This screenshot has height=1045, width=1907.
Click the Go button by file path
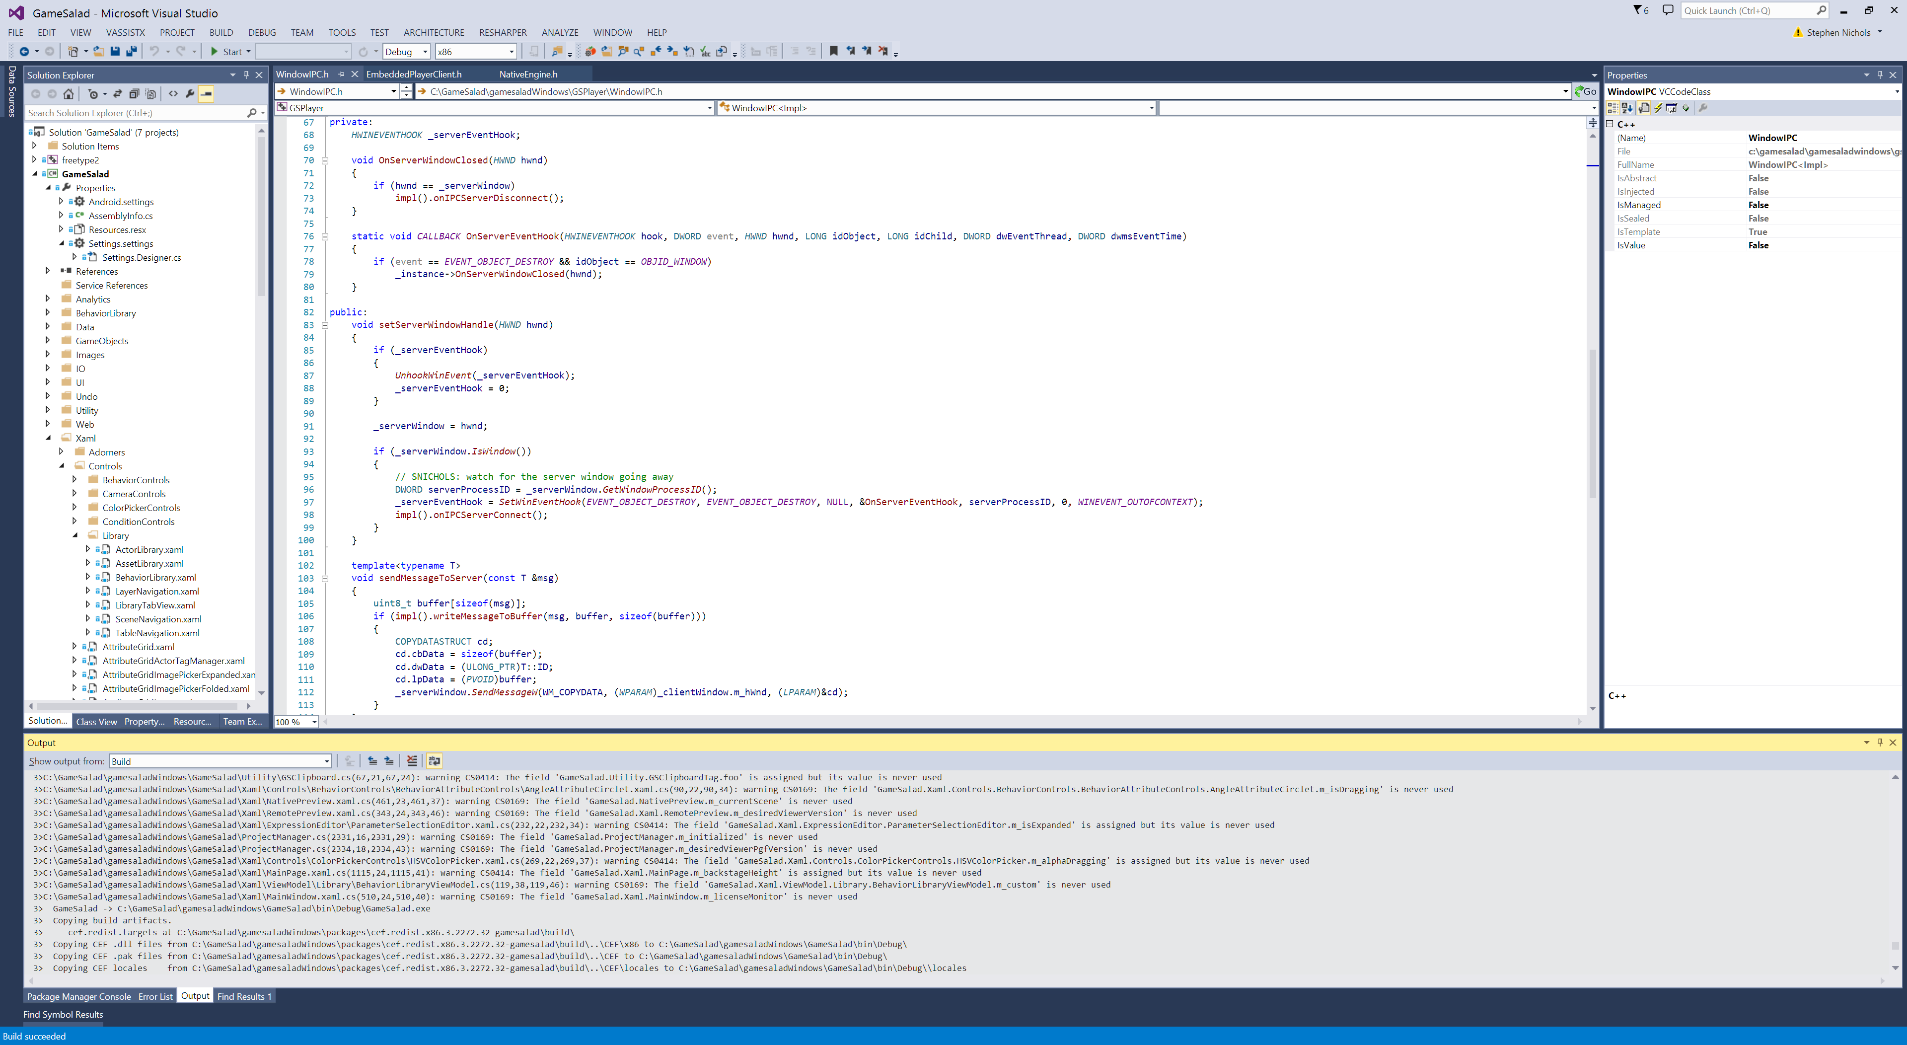(x=1587, y=91)
